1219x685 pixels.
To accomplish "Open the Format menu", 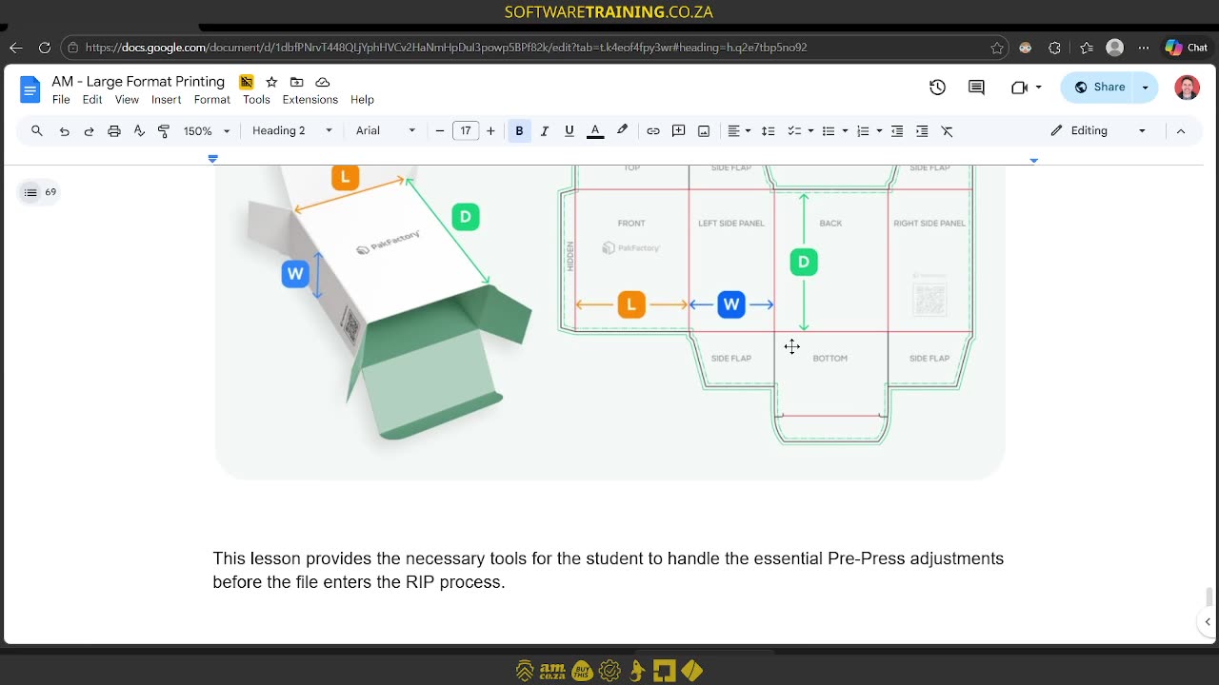I will click(x=212, y=100).
